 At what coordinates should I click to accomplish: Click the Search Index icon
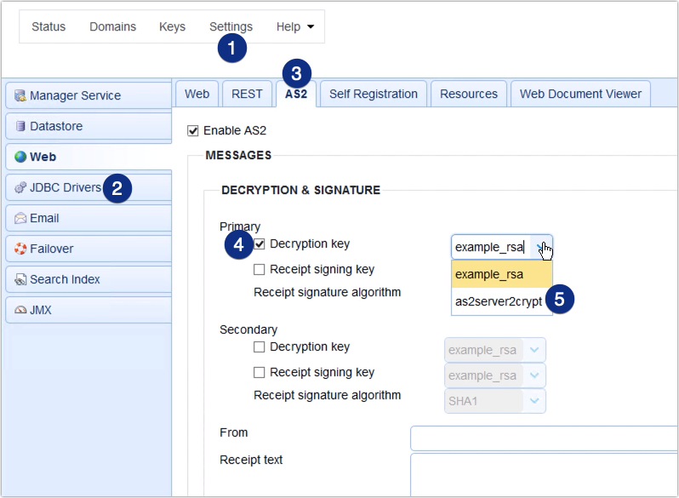(20, 280)
